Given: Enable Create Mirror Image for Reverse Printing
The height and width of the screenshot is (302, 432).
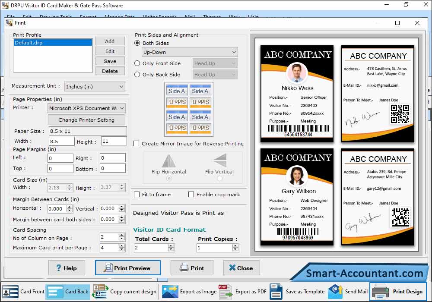Looking at the screenshot, I should [137, 144].
